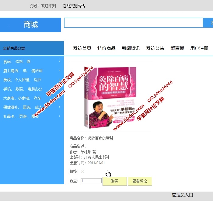
Task: Expand the 厨卫清洁、纸、清洁剂 category arrow
Action: tap(59, 71)
